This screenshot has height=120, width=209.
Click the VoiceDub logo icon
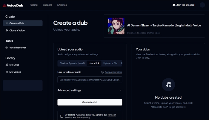tap(5, 5)
